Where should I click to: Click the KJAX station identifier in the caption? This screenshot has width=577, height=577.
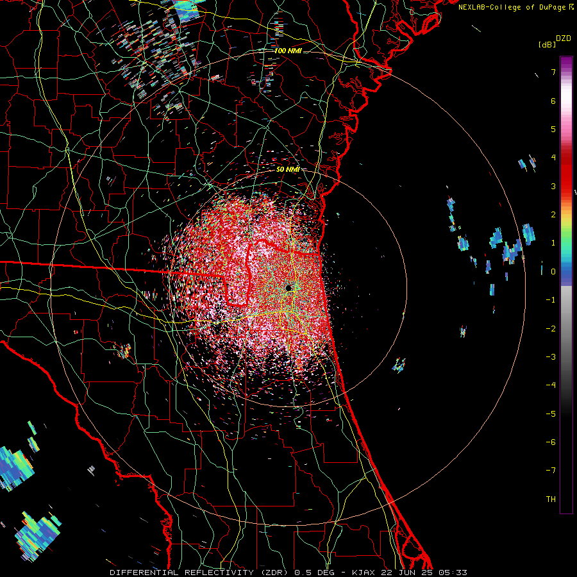[364, 573]
